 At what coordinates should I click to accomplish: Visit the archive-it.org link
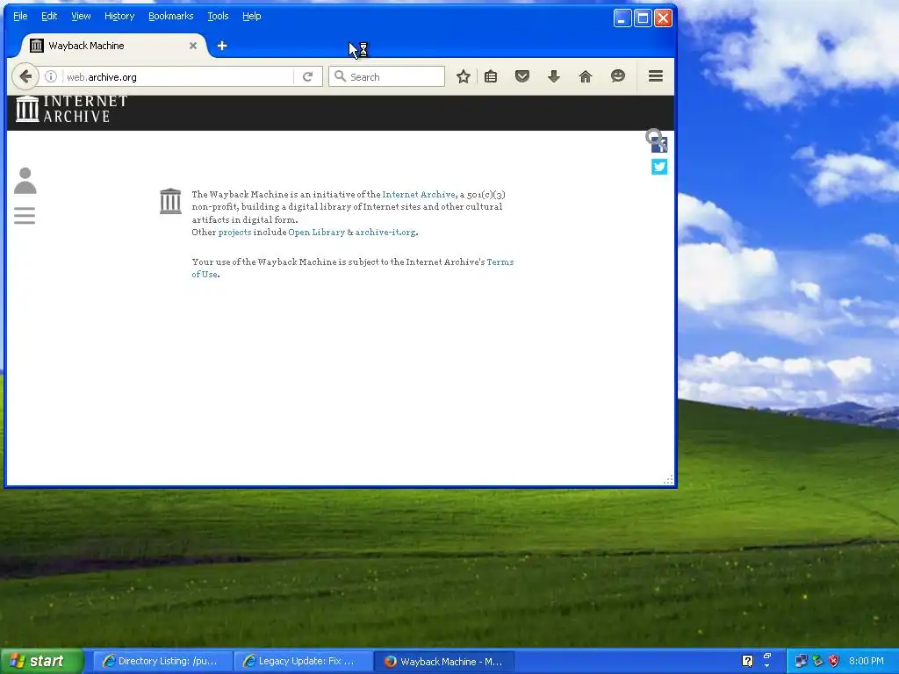tap(385, 232)
